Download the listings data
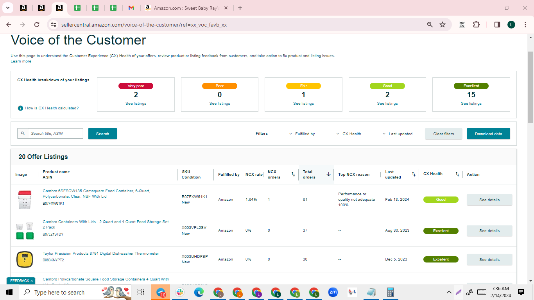 tap(489, 134)
